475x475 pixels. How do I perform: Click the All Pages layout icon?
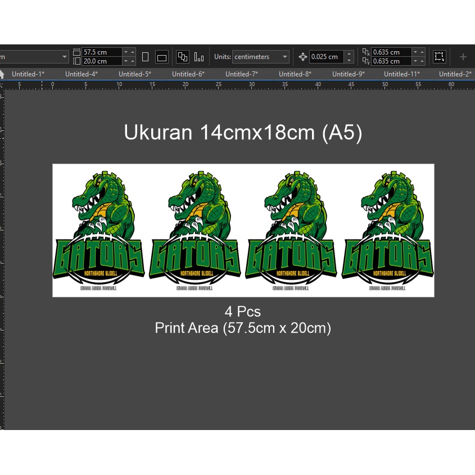tap(183, 57)
